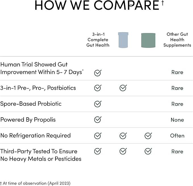Click the 3-in-1 Complete Gut Health header

point(98,40)
